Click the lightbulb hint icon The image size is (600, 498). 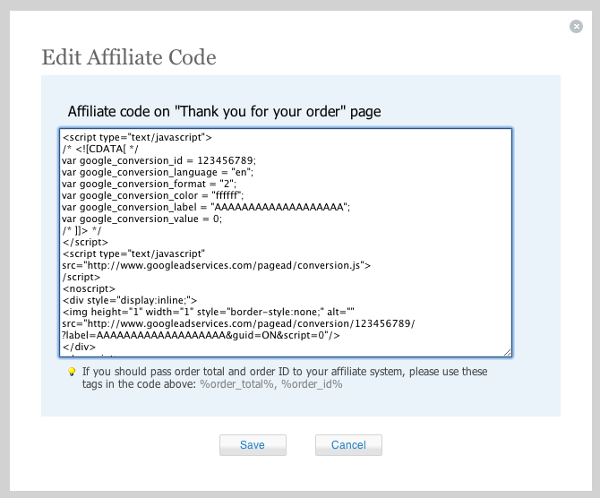[x=72, y=372]
